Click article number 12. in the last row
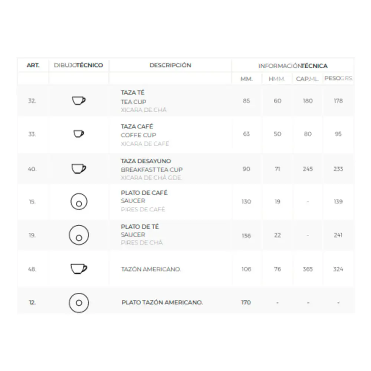The image size is (371, 371). 32,303
